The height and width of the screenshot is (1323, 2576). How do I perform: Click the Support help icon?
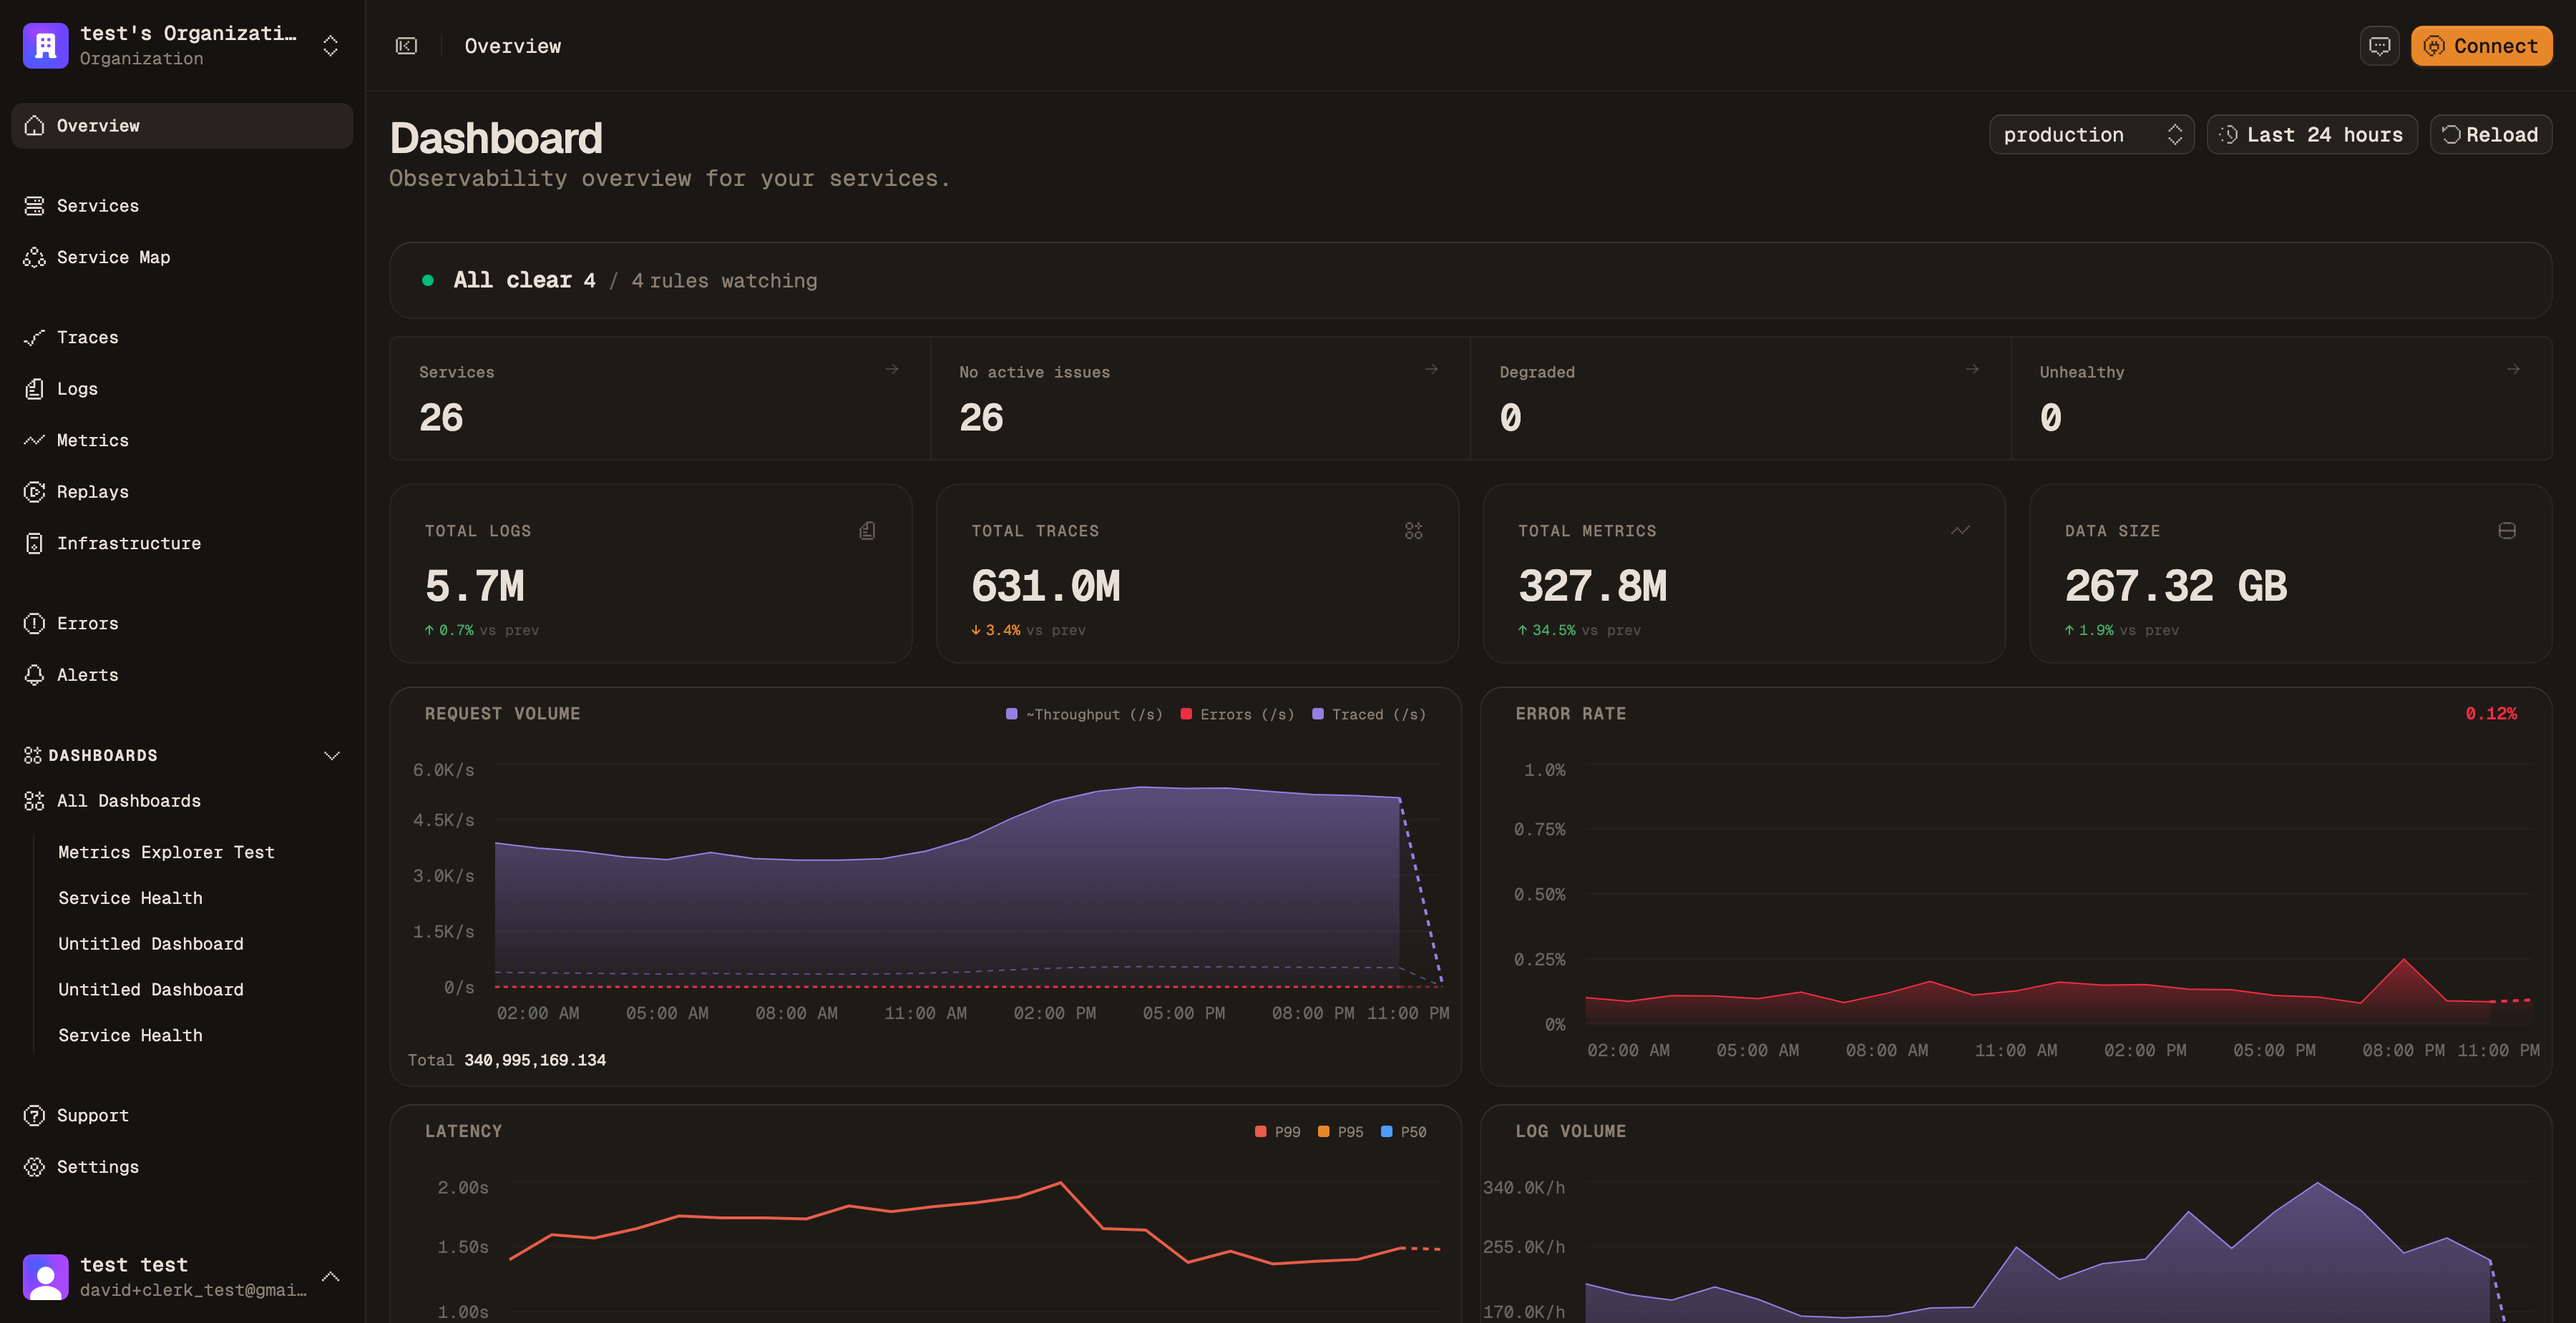click(x=34, y=1115)
